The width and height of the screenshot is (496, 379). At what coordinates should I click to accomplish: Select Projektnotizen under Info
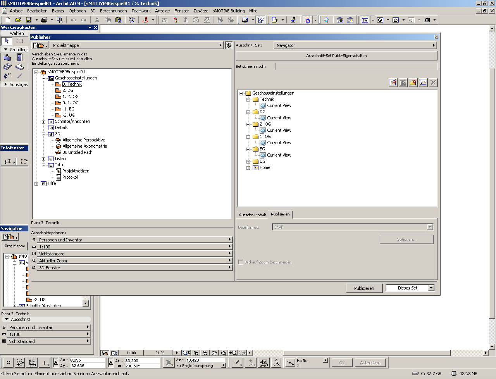[x=76, y=171]
